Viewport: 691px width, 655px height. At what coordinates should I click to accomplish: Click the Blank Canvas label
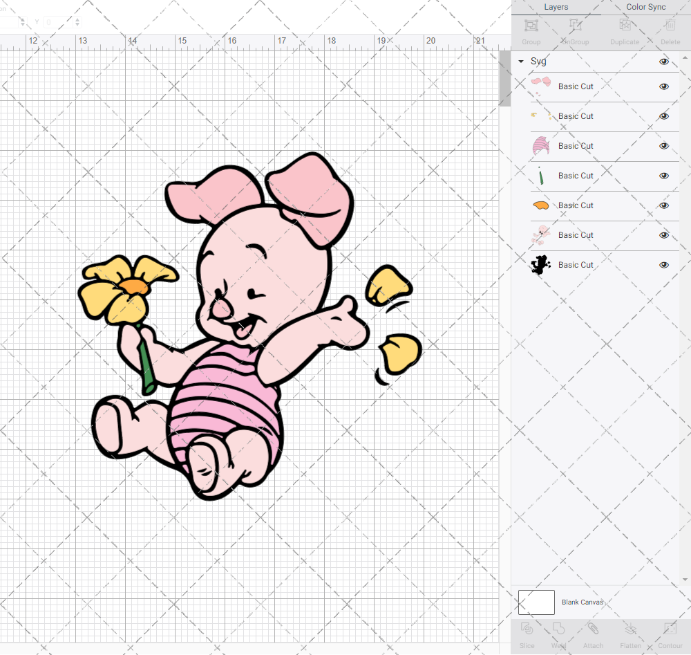click(x=582, y=602)
